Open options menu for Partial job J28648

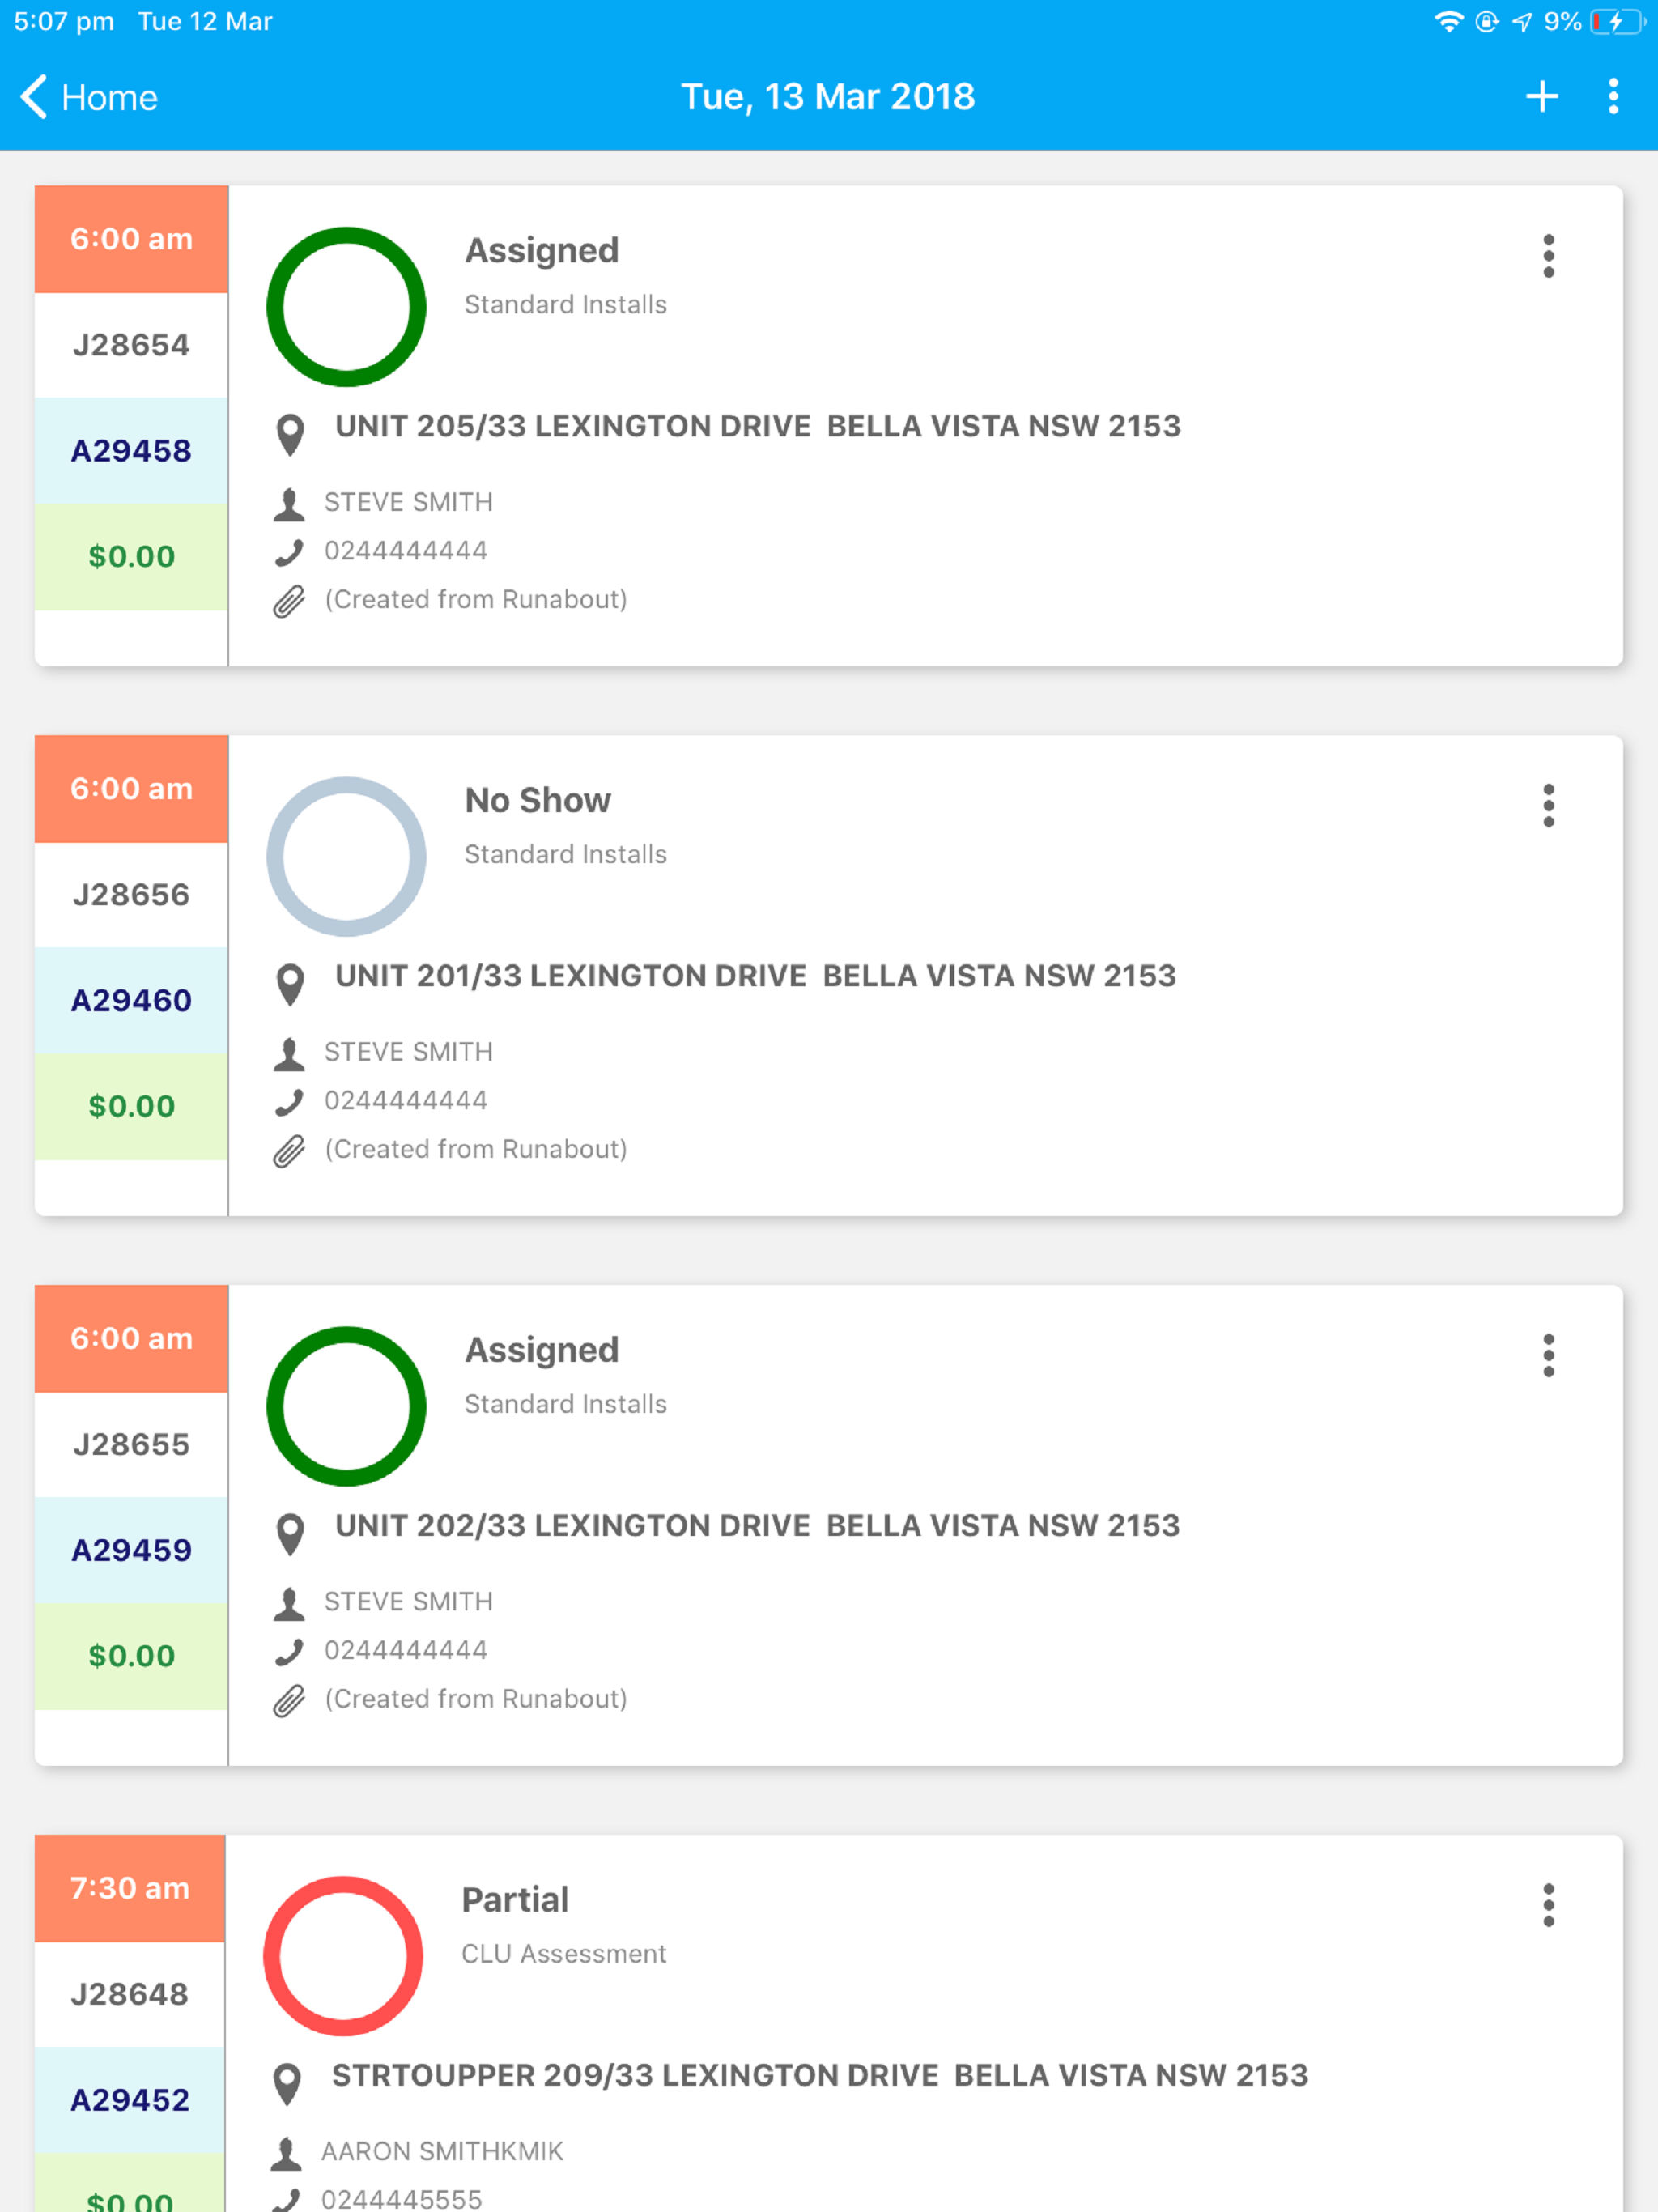coord(1548,1906)
